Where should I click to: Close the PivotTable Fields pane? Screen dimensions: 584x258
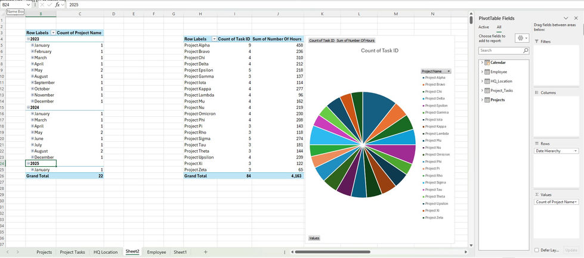coord(576,18)
